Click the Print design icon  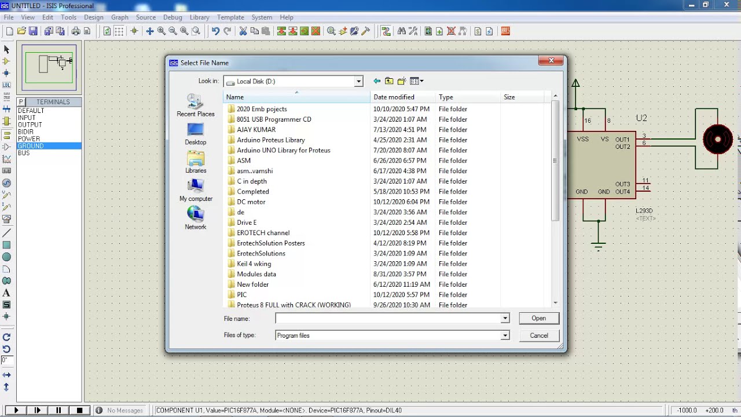pos(76,31)
